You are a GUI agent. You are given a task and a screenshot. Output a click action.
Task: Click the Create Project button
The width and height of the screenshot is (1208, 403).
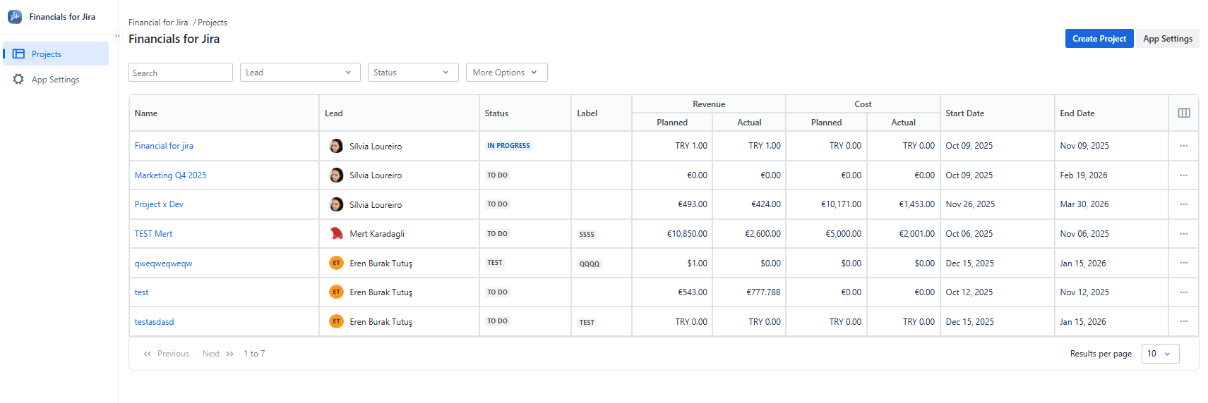pos(1099,39)
